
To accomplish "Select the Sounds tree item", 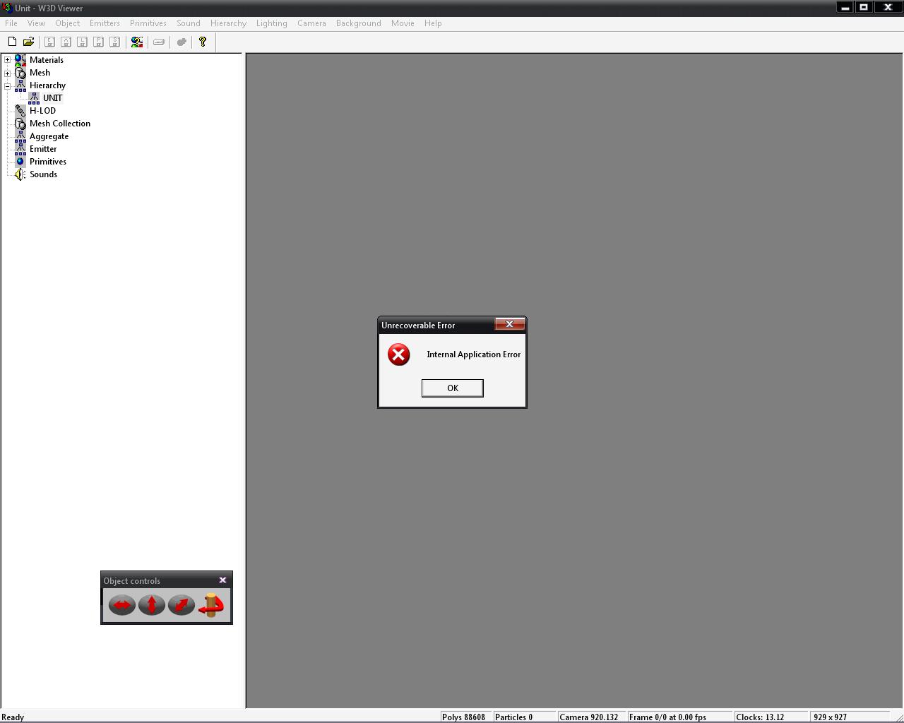I will (43, 174).
